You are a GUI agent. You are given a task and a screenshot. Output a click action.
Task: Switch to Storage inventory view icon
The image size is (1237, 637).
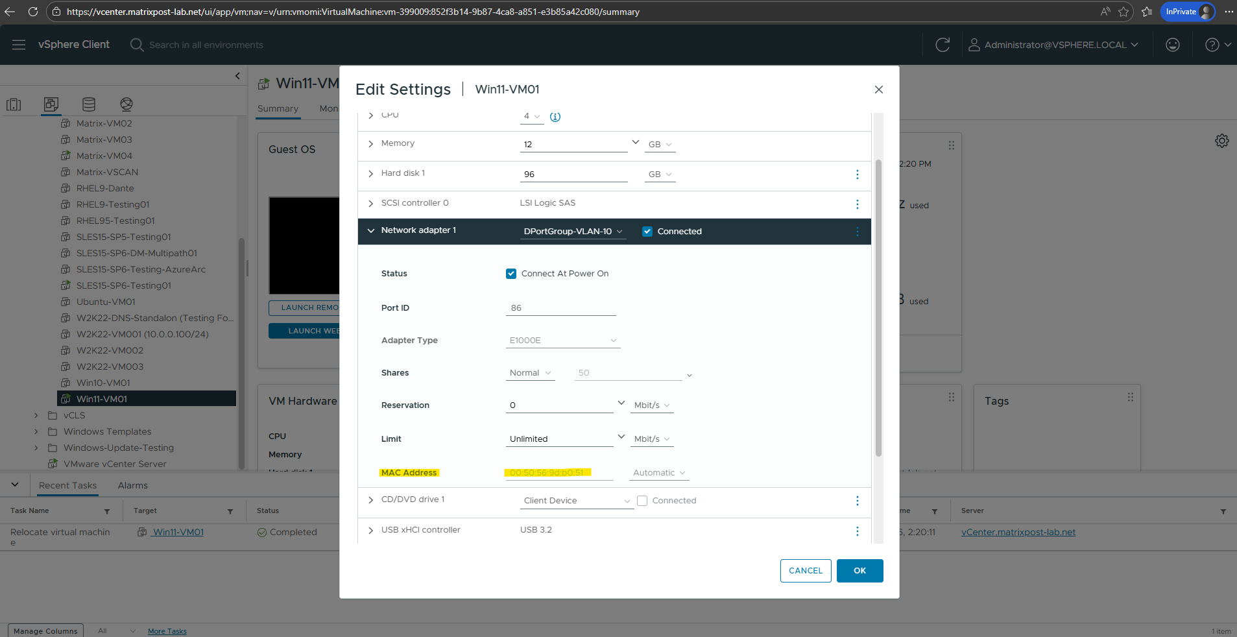(x=89, y=104)
